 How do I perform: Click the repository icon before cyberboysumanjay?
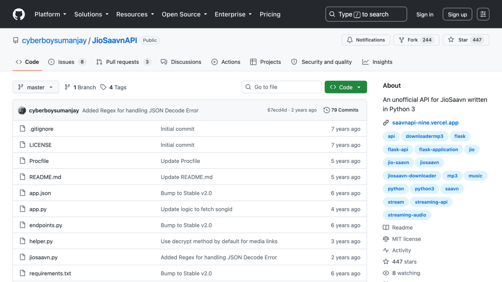[x=16, y=41]
